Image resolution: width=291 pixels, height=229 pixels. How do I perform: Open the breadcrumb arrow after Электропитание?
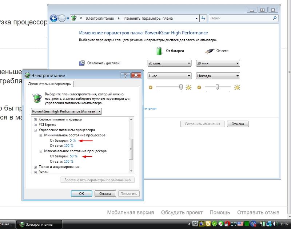pos(119,19)
